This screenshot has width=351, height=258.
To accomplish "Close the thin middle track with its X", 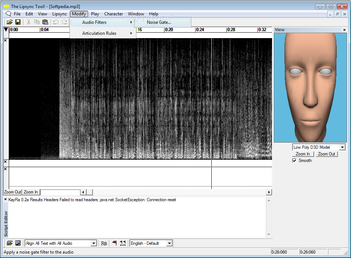I will [5, 162].
